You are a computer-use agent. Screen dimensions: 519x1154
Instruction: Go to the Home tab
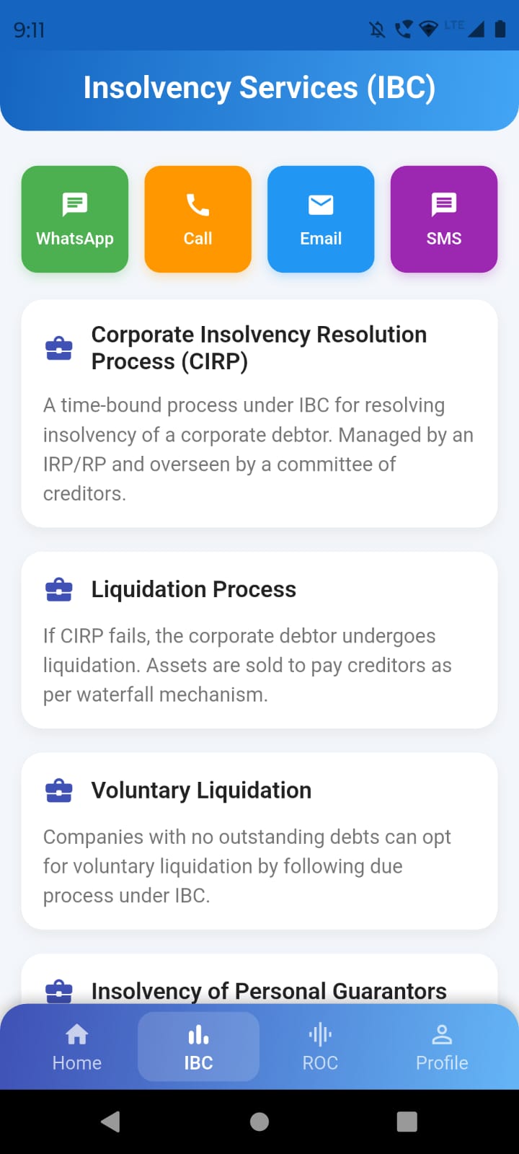coord(77,1047)
